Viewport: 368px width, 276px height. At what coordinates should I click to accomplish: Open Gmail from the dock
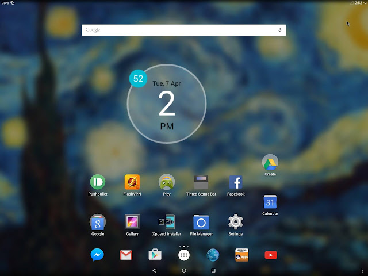click(x=126, y=255)
